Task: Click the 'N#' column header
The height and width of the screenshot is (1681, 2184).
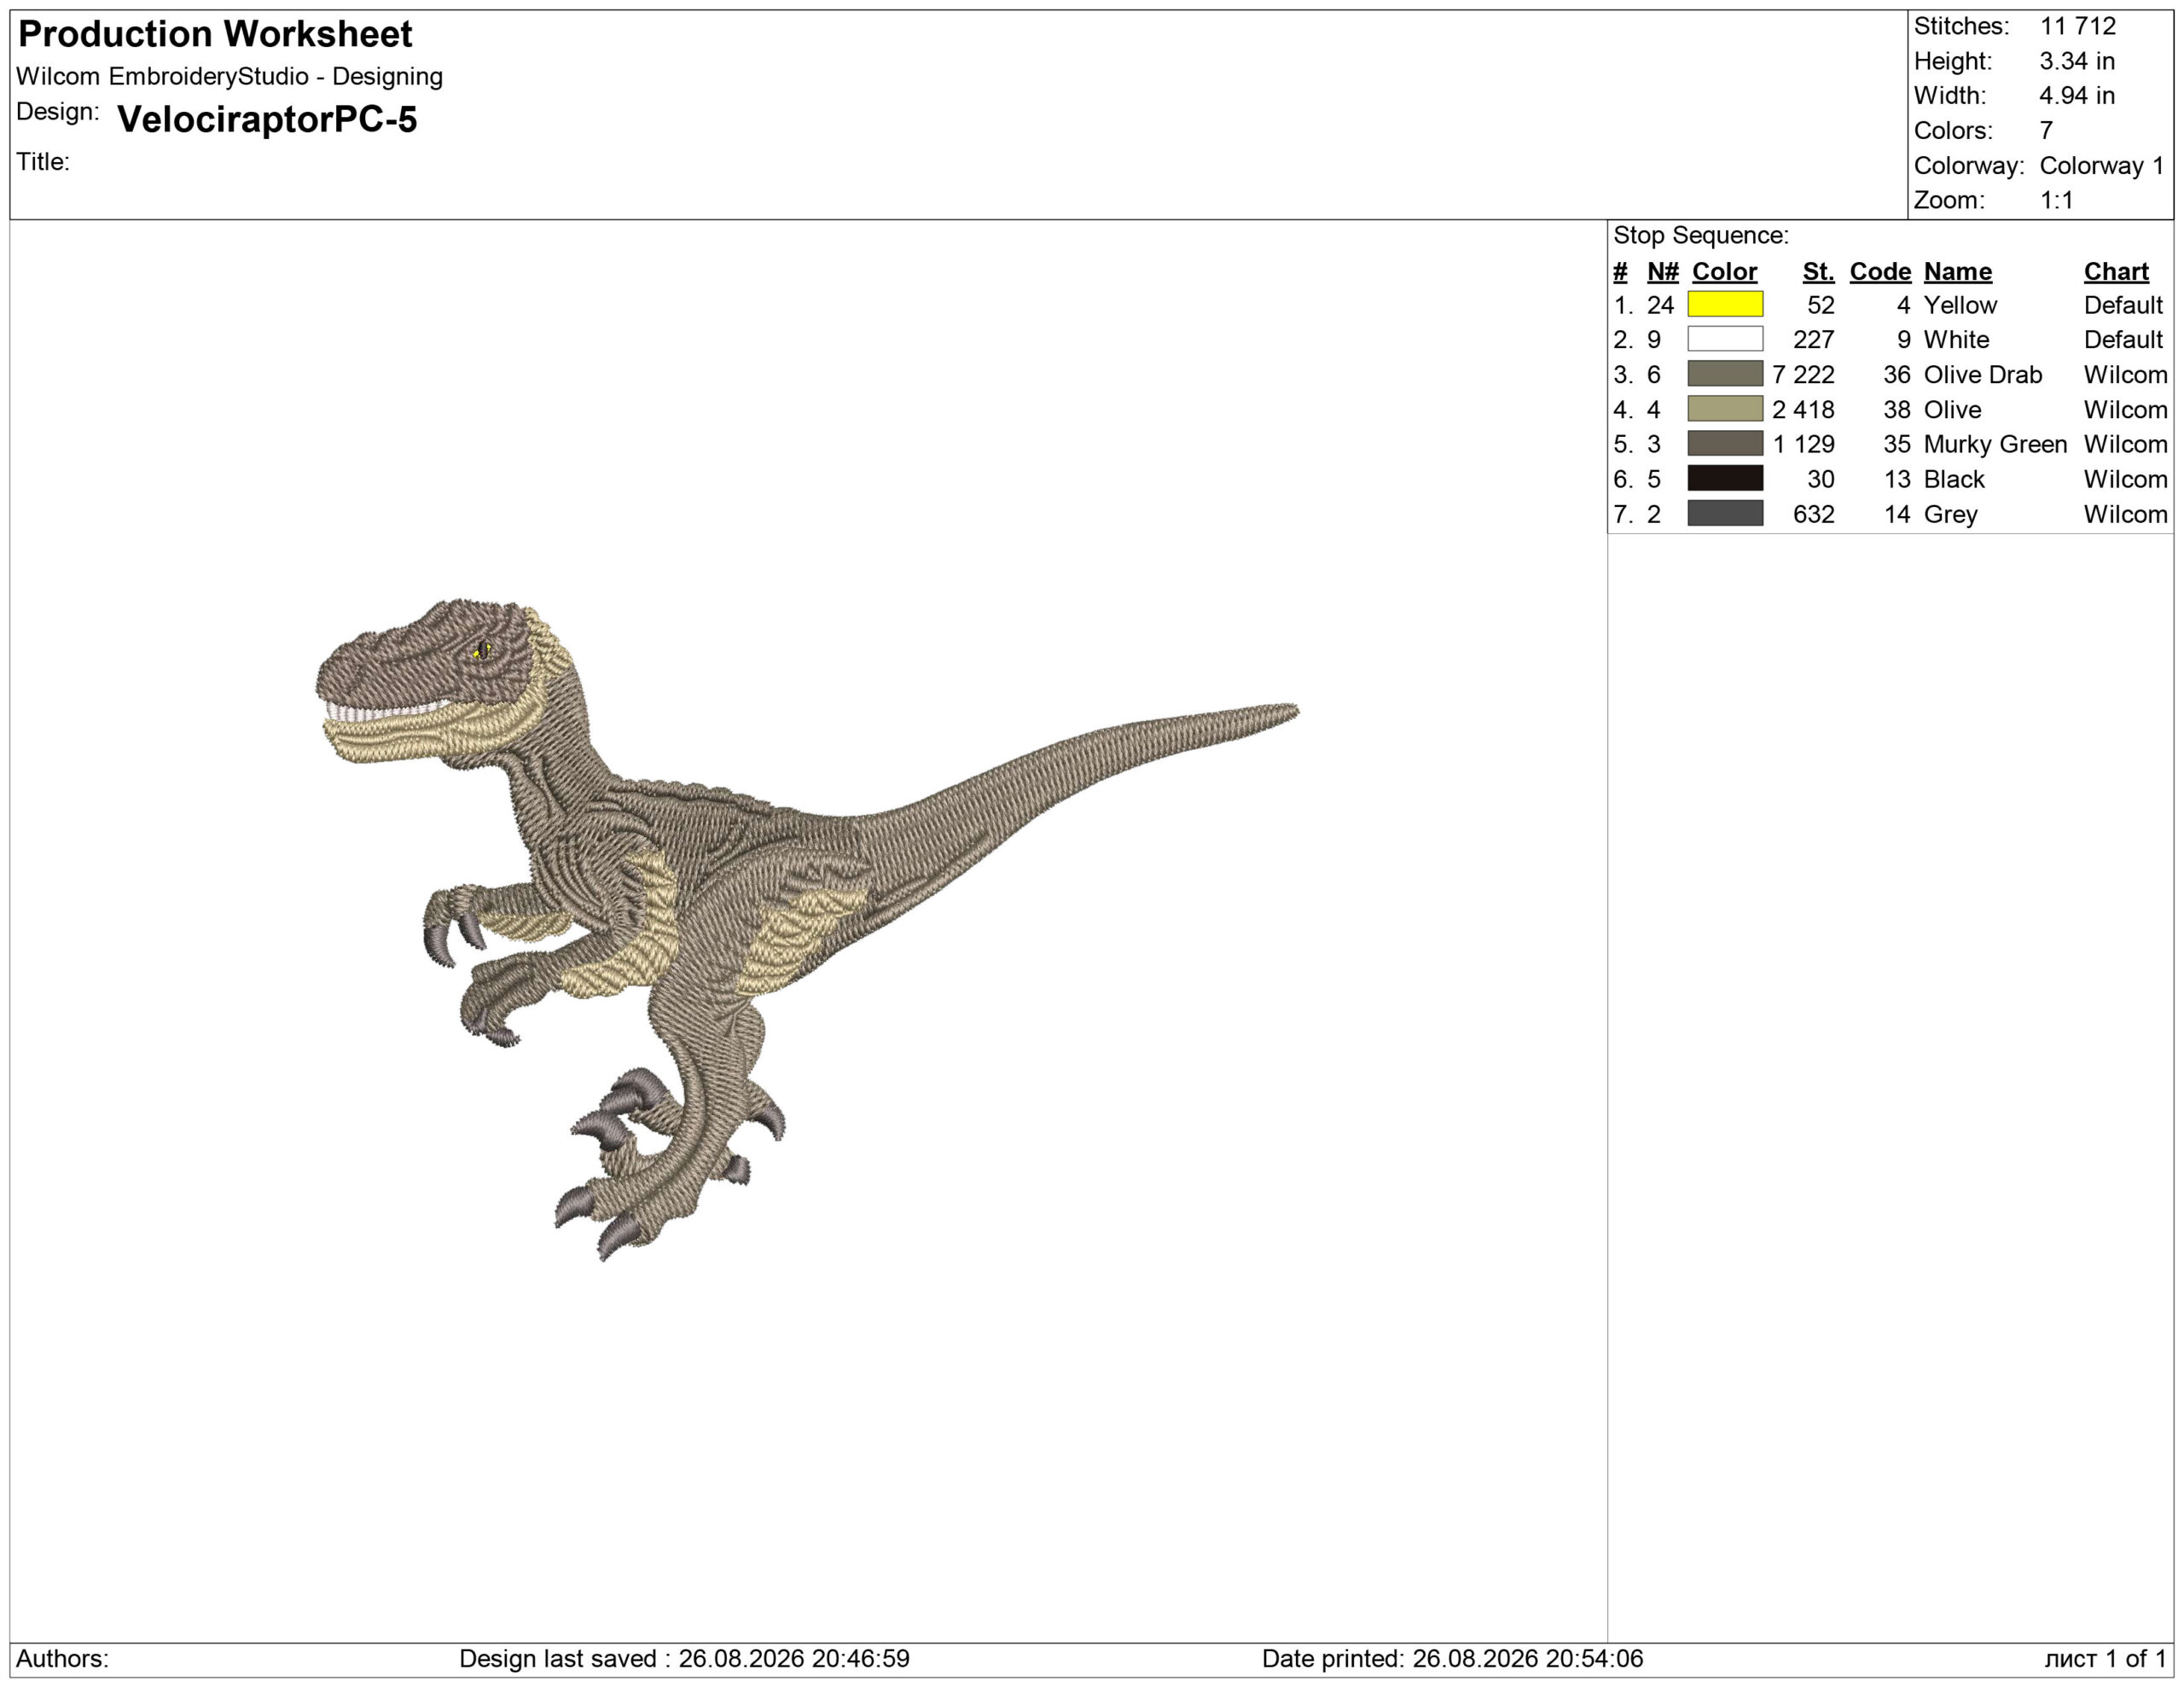Action: pos(1663,271)
